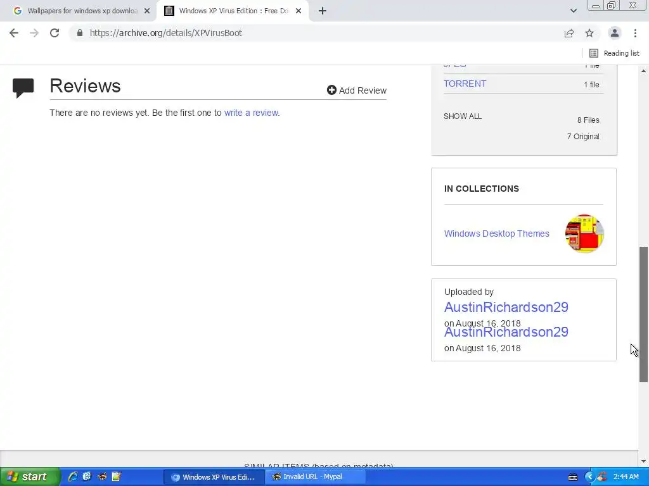Open lower AustinRichardson29 uploader link
The height and width of the screenshot is (486, 649).
[x=506, y=332]
